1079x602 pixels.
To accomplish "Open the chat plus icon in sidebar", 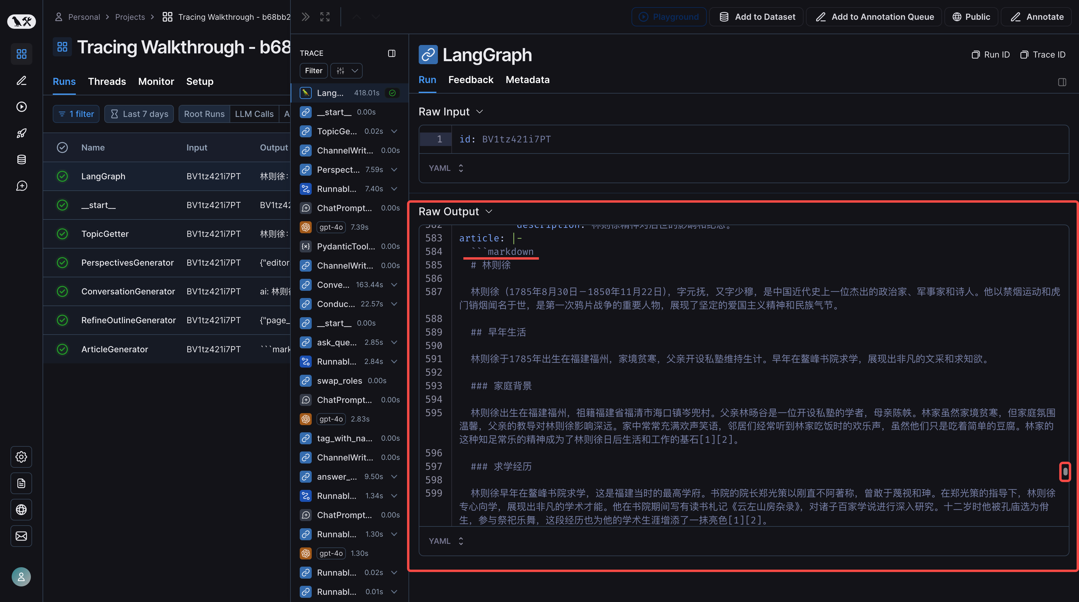I will tap(21, 186).
